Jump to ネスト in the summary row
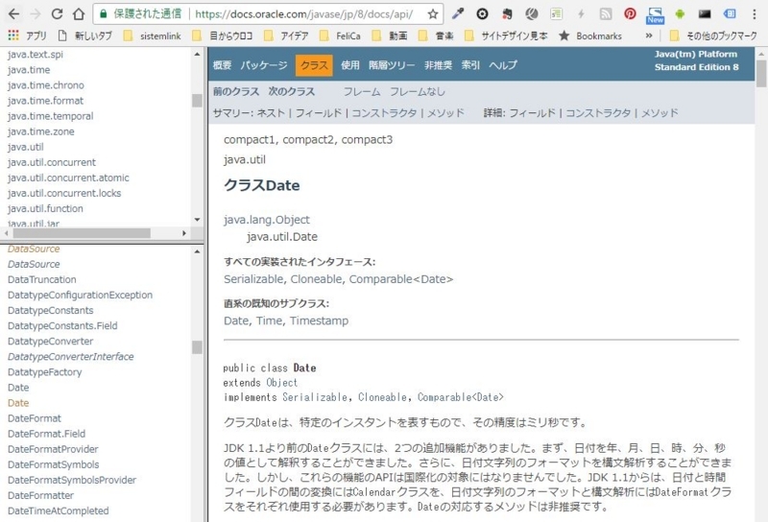768x522 pixels. [x=271, y=113]
